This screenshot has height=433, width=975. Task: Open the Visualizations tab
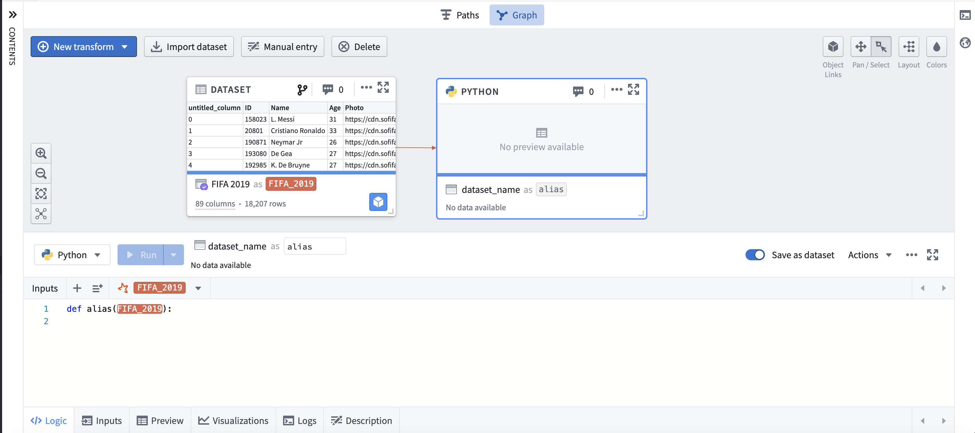click(233, 420)
